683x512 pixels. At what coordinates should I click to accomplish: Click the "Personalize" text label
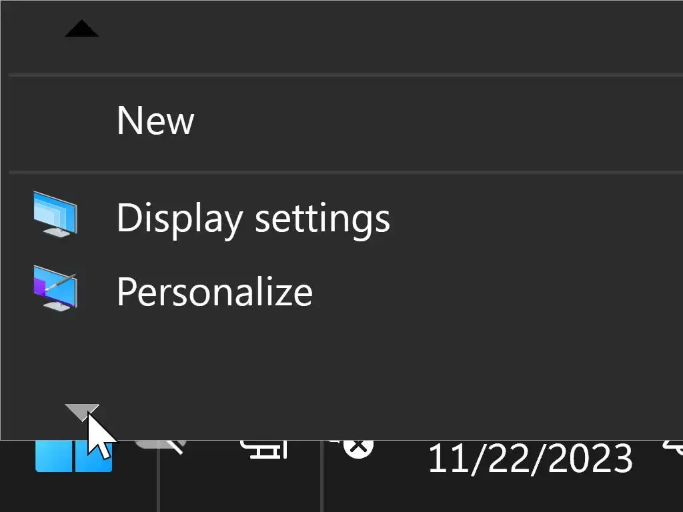coord(214,291)
